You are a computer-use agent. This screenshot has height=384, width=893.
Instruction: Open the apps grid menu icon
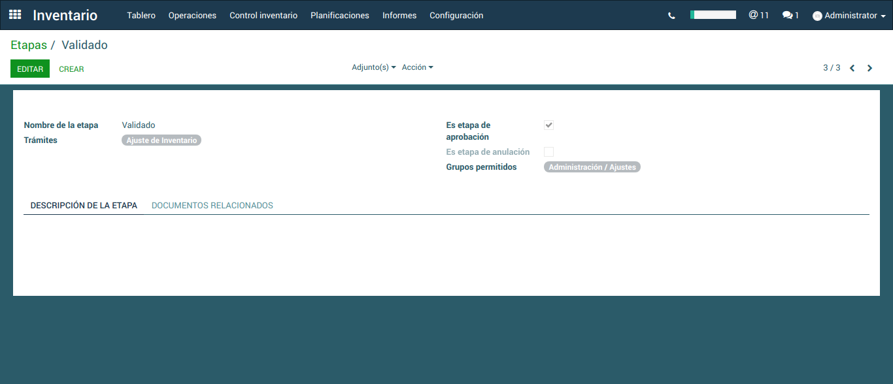click(15, 14)
